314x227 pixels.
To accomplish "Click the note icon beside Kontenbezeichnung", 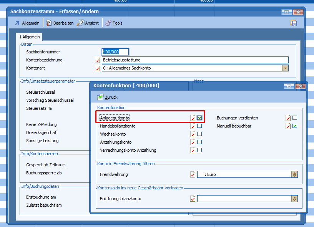I will pos(97,60).
